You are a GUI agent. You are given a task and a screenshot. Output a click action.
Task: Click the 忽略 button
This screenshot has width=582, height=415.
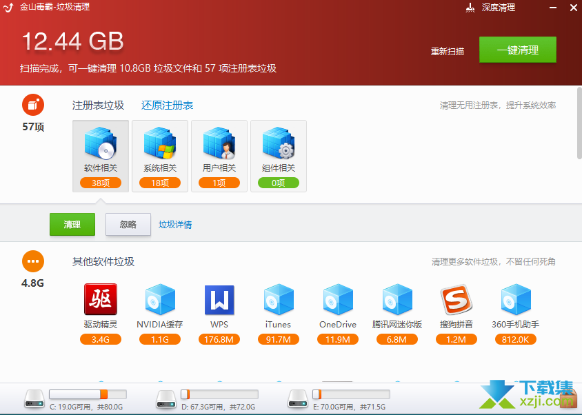128,224
